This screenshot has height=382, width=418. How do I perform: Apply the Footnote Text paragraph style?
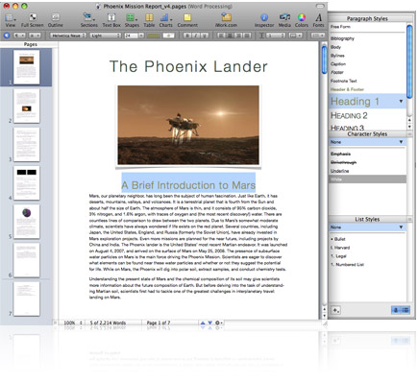click(x=344, y=81)
